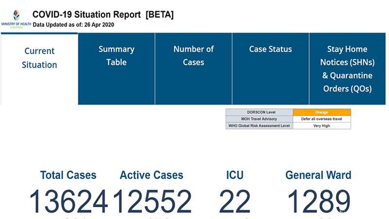Click the COVID-19 Situation Report title
Image resolution: width=389 pixels, height=219 pixels.
pyautogui.click(x=103, y=15)
